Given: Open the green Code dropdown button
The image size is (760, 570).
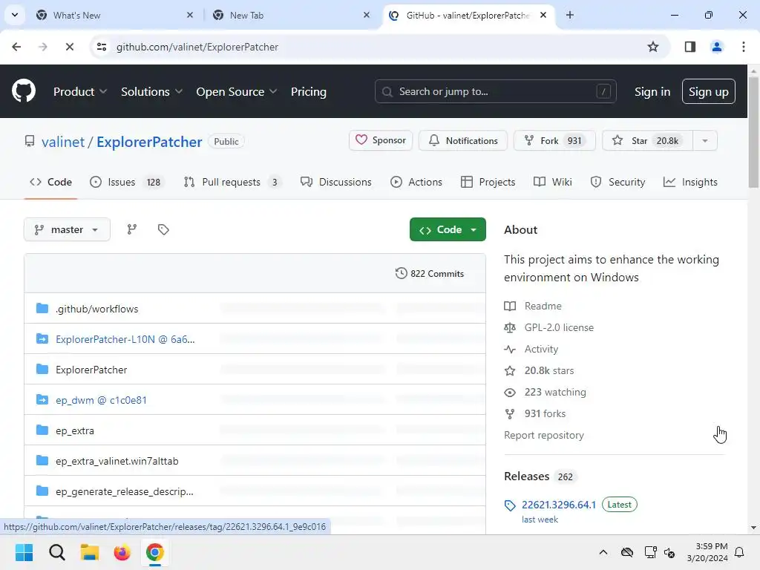Looking at the screenshot, I should [448, 229].
